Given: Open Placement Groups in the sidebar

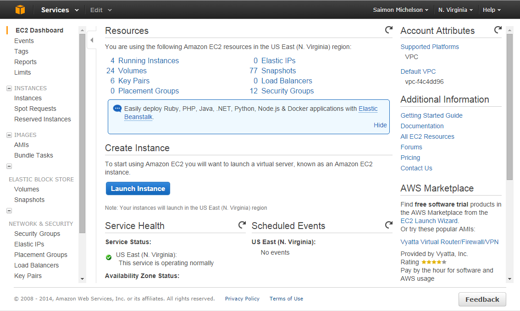Looking at the screenshot, I should click(x=41, y=255).
